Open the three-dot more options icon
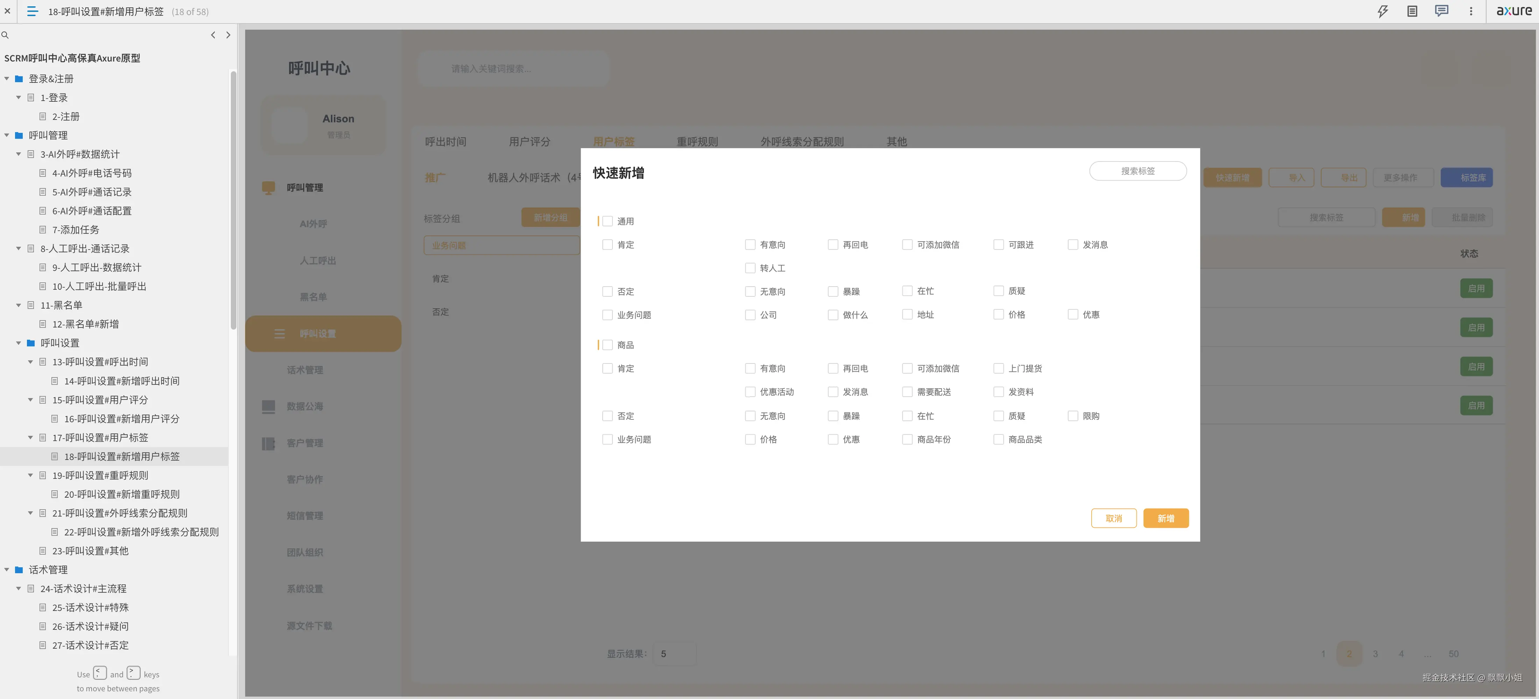 [1471, 11]
